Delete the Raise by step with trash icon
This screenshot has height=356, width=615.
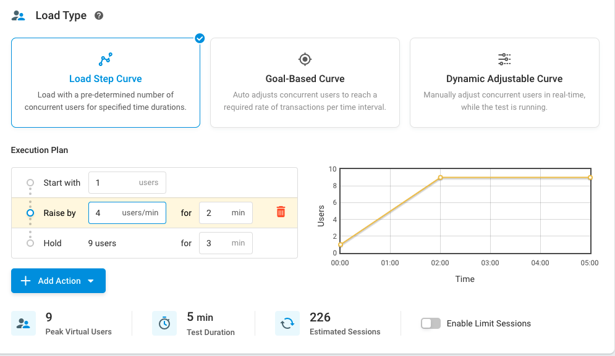[x=281, y=212]
